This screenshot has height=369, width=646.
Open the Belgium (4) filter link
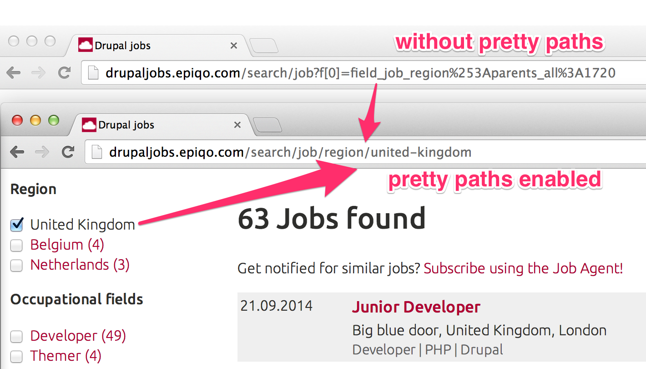[67, 245]
